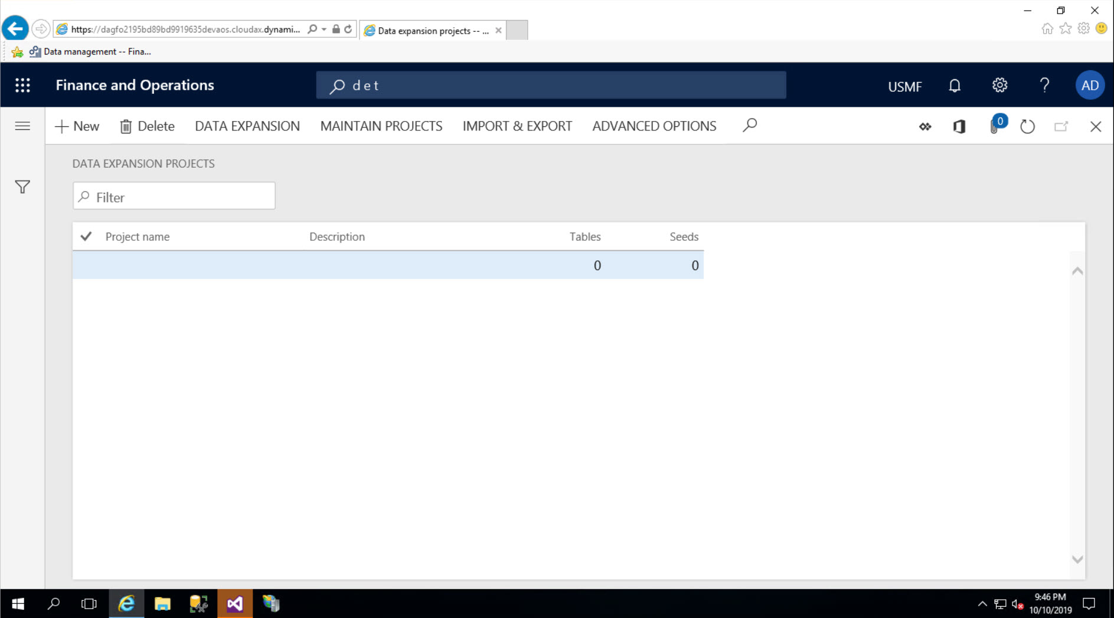Close the Data expansion projects form
The width and height of the screenshot is (1114, 618).
1095,126
